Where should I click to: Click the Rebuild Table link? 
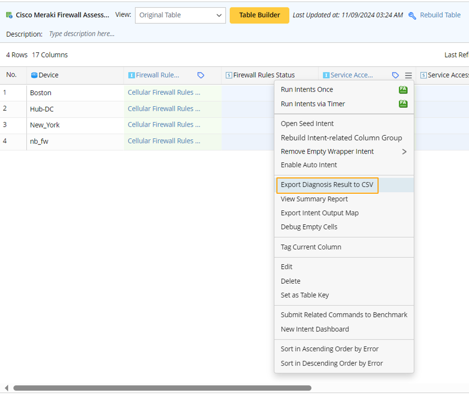(440, 15)
